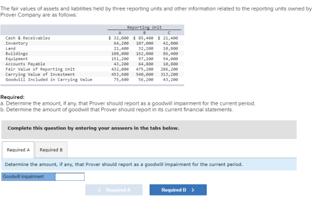Image resolution: width=331 pixels, height=222 pixels.
Task: Select the Cash & Receivables row label
Action: [28, 38]
